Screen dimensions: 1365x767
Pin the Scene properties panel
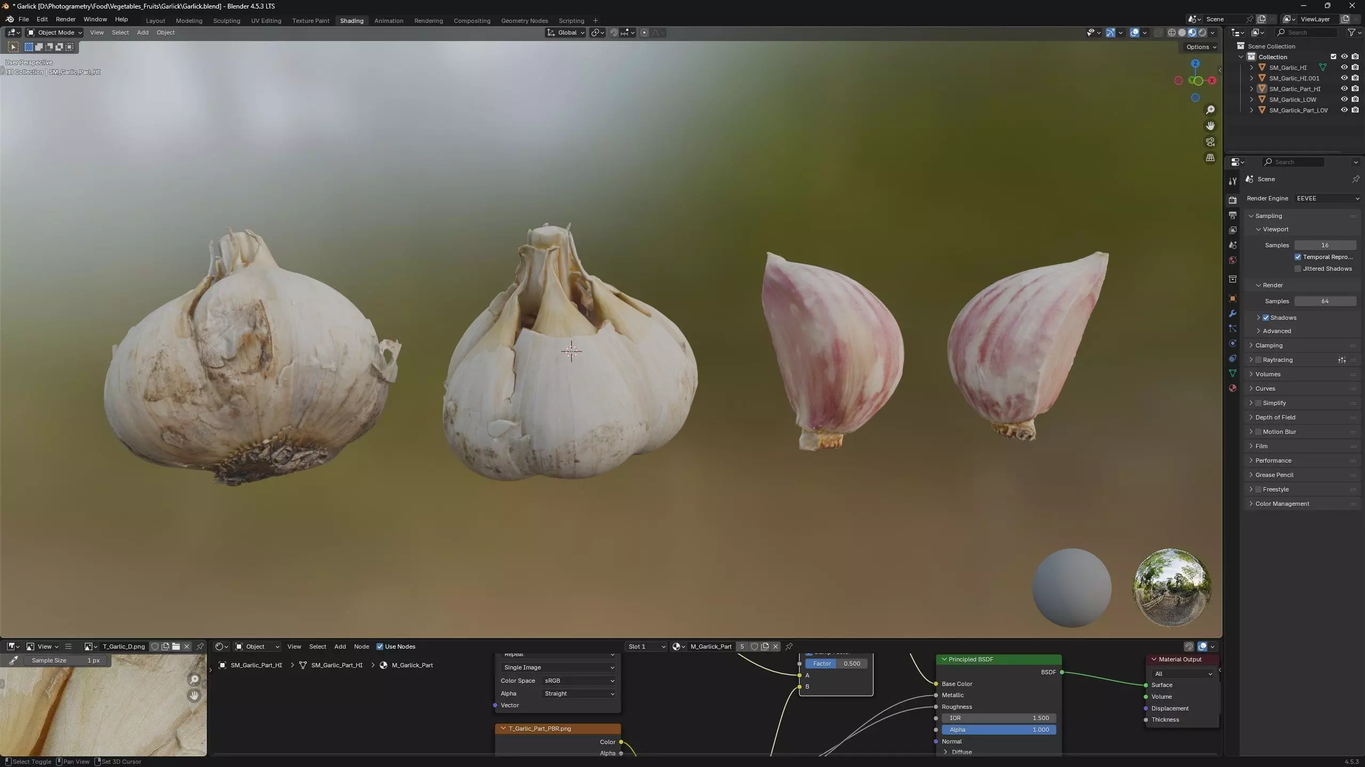tap(1355, 179)
